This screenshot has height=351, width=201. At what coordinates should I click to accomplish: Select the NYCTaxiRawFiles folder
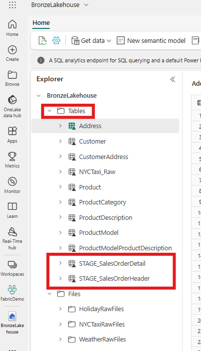click(x=102, y=325)
